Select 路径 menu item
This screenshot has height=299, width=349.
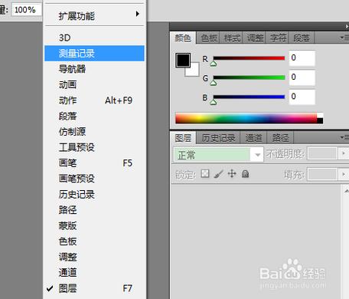coord(94,210)
